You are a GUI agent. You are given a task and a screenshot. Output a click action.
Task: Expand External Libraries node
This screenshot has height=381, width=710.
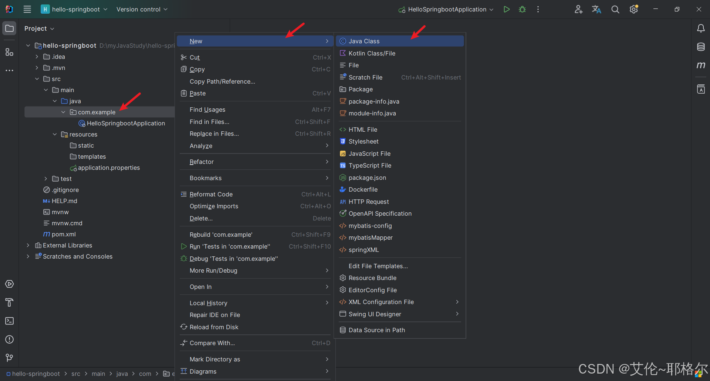click(x=28, y=245)
